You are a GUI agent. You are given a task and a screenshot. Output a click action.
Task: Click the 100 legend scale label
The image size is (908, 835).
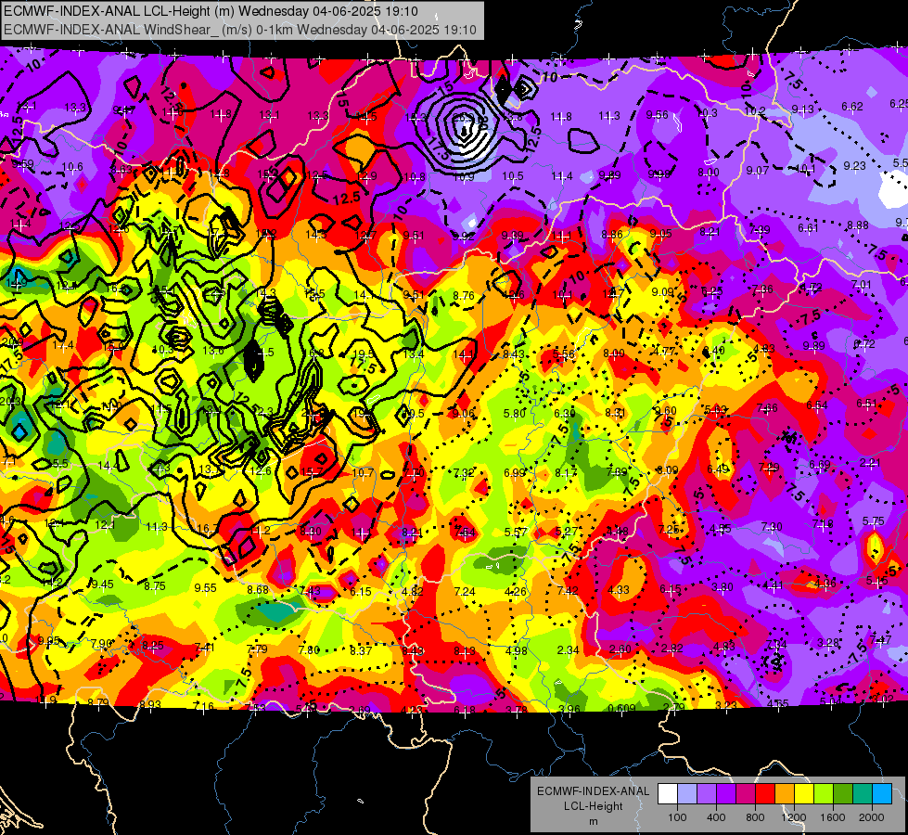coord(678,817)
